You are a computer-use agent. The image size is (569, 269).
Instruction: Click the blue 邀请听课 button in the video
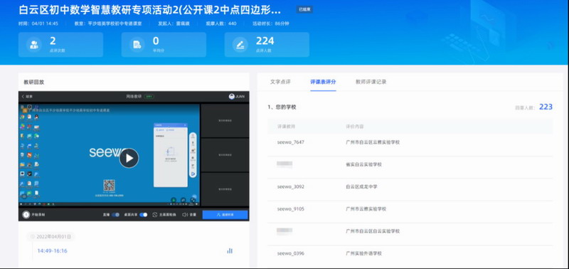[x=225, y=215]
